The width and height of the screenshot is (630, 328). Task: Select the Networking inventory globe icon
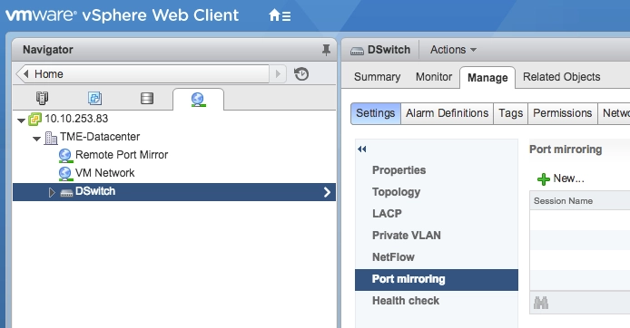198,100
